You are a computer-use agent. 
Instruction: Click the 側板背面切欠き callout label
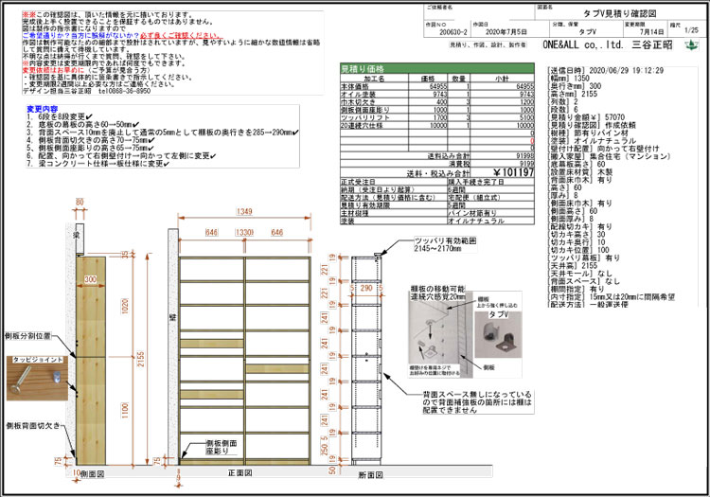pyautogui.click(x=33, y=426)
